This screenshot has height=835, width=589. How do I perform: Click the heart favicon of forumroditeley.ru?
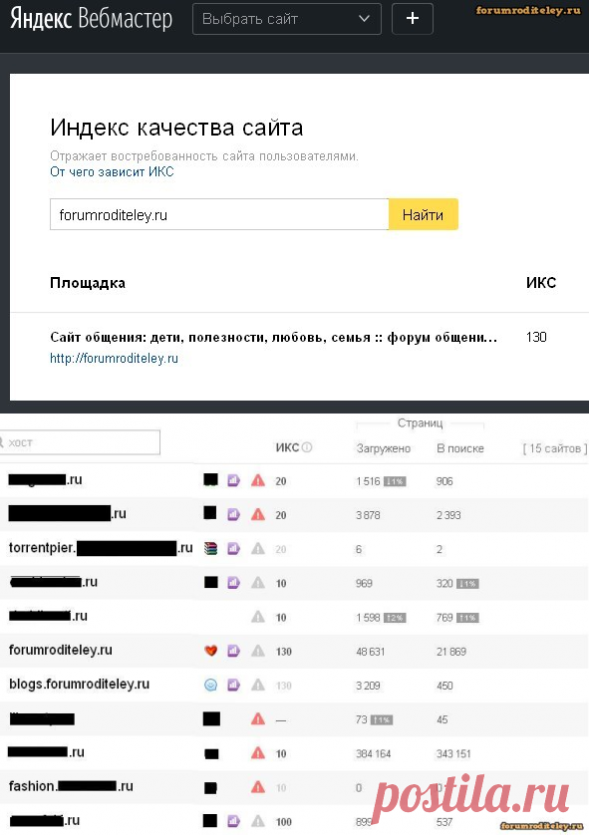click(x=211, y=651)
